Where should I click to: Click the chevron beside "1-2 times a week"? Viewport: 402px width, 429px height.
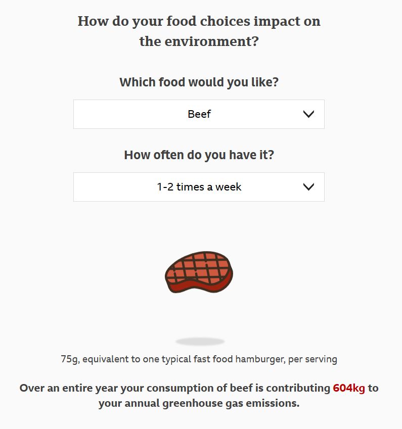click(308, 187)
